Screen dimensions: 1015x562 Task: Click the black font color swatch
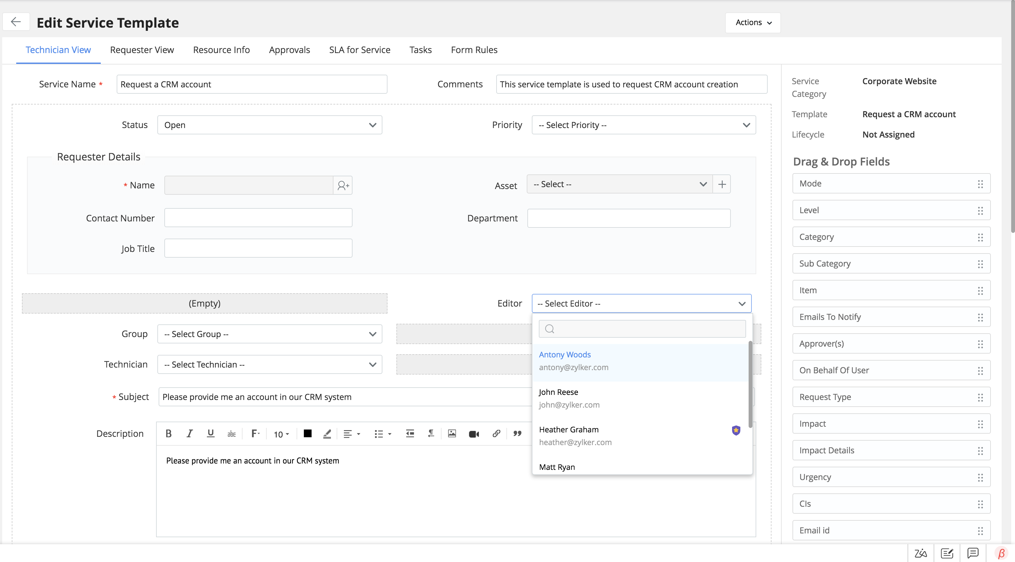[308, 434]
